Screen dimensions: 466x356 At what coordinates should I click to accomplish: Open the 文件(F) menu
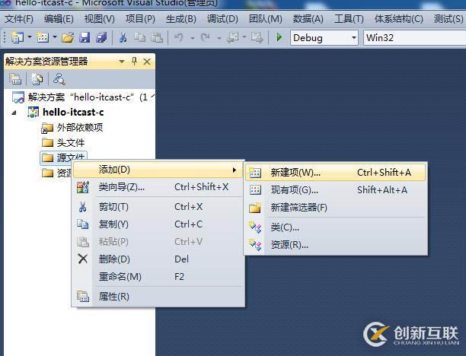point(19,19)
